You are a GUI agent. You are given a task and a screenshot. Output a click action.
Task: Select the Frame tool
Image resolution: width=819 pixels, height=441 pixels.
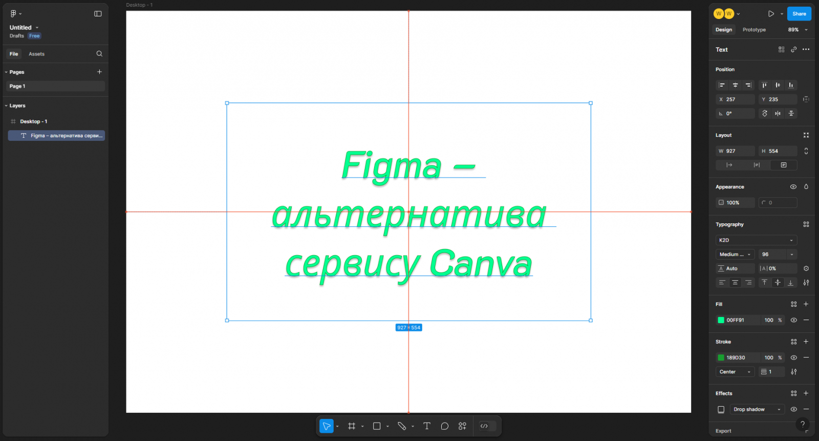[352, 426]
